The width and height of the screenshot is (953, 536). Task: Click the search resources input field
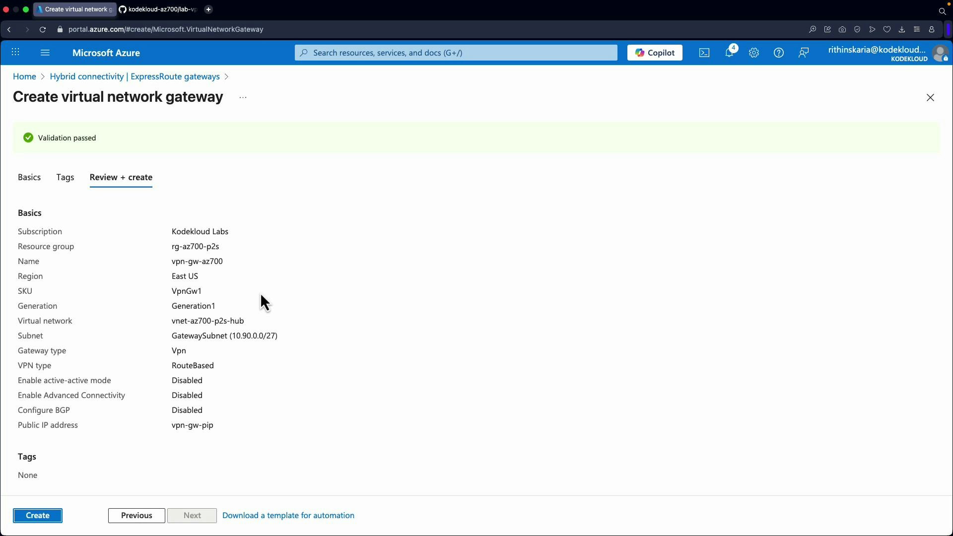pos(455,53)
